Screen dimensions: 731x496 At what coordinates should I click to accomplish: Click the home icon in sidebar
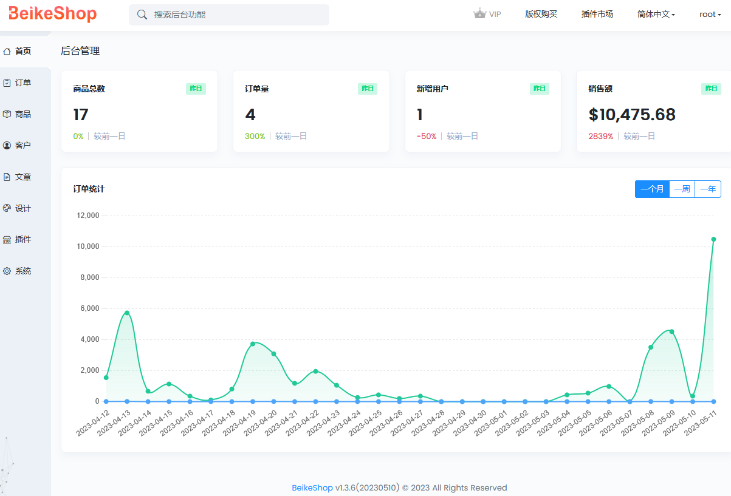point(7,51)
